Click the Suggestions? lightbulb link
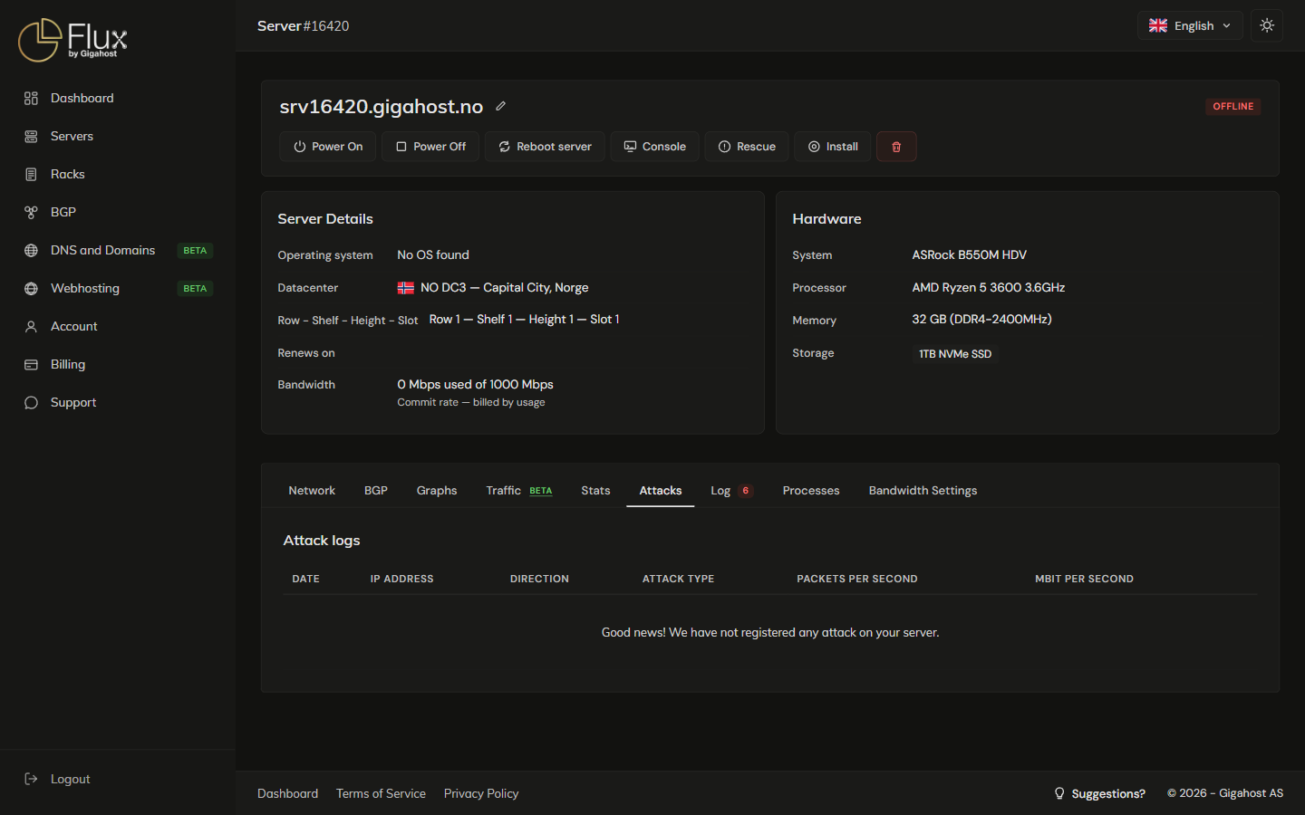 click(x=1099, y=793)
